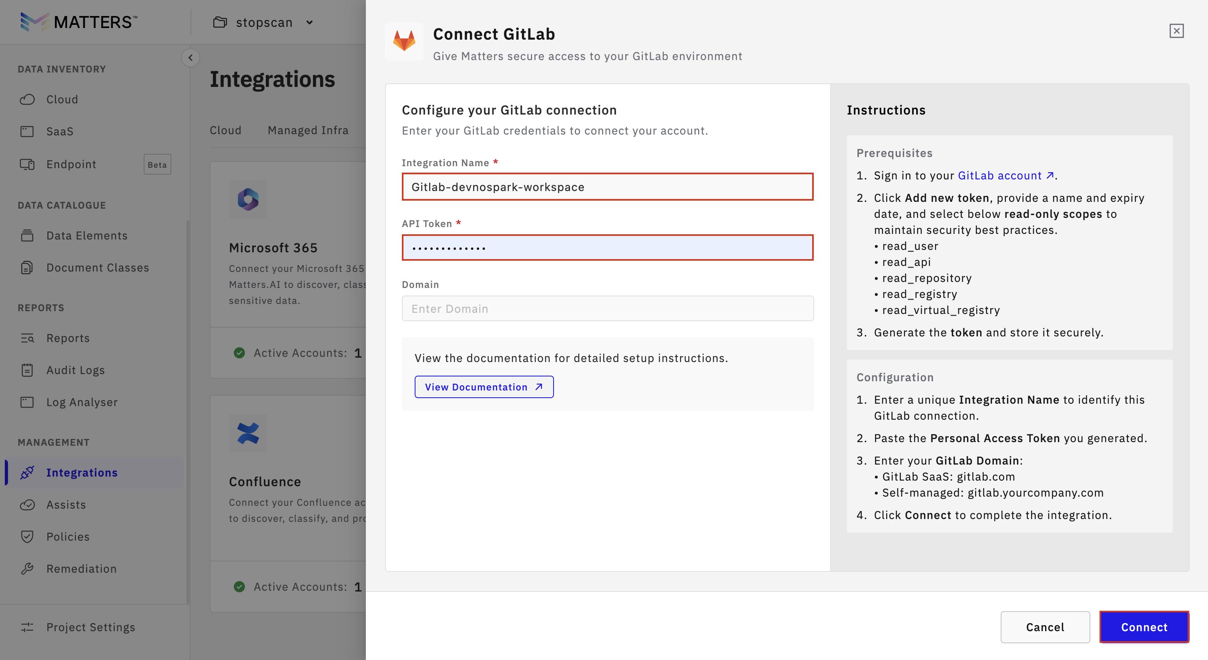1208x660 pixels.
Task: Click the Confluence active accounts check icon
Action: (x=239, y=586)
